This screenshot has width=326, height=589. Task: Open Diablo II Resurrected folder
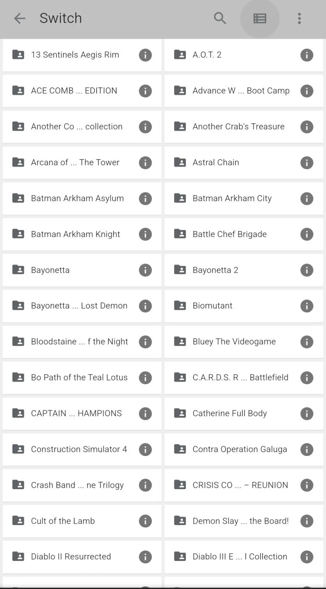click(x=82, y=557)
